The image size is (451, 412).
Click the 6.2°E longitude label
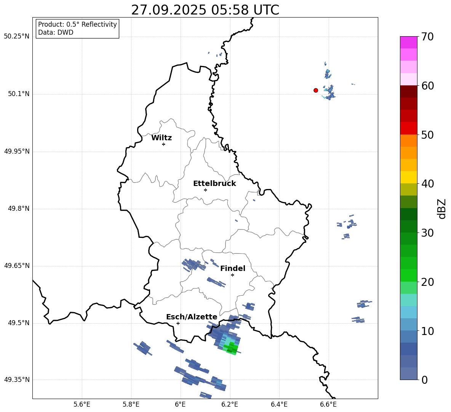[x=230, y=404]
